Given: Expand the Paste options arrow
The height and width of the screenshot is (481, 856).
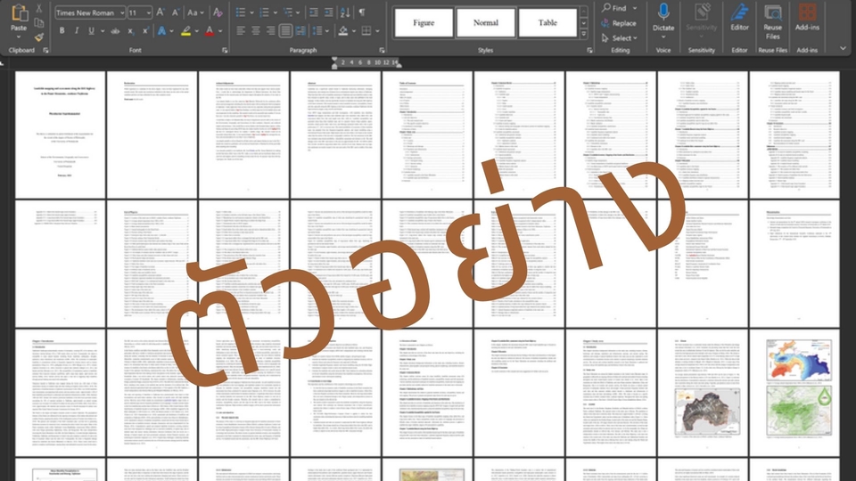Looking at the screenshot, I should tap(19, 37).
